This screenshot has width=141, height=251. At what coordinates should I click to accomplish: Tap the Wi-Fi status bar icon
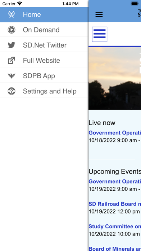tap(20, 3)
